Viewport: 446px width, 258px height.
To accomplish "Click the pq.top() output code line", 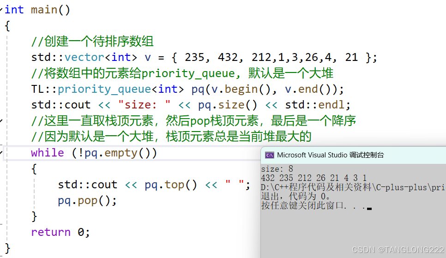I will point(154,185).
